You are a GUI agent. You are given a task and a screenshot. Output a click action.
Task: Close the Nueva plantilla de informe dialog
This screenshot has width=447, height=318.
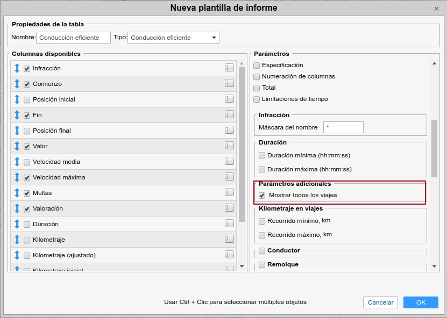436,9
